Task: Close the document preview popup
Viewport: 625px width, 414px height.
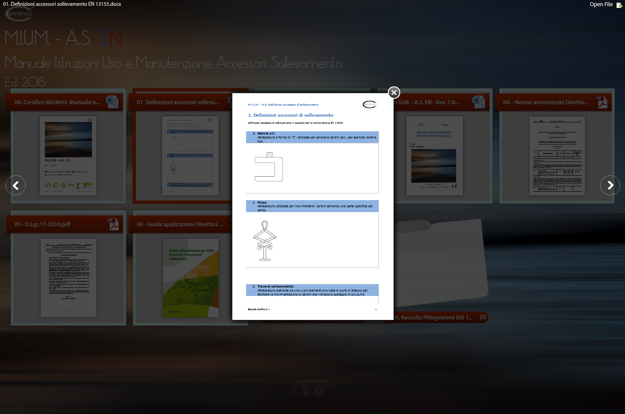Action: click(394, 92)
